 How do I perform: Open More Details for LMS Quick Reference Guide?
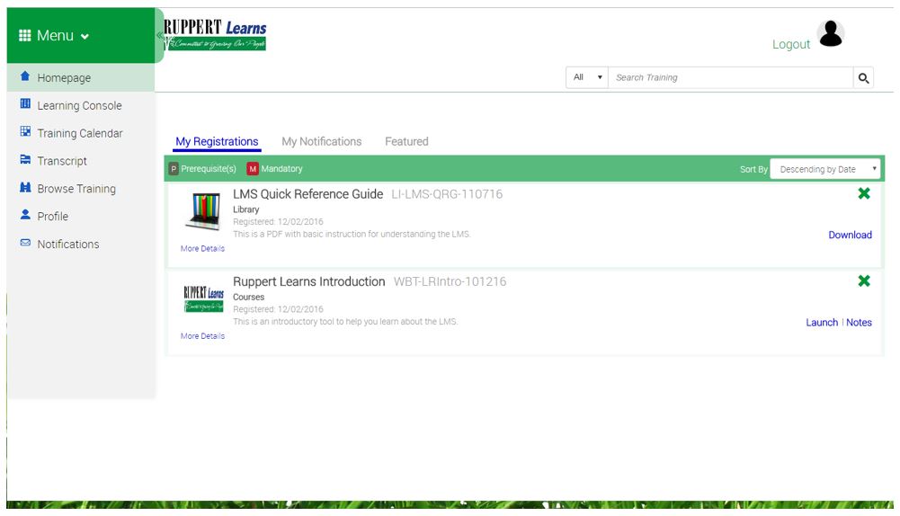click(202, 248)
